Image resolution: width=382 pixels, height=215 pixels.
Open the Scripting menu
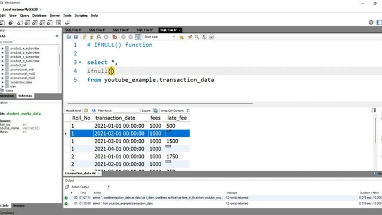tap(81, 16)
